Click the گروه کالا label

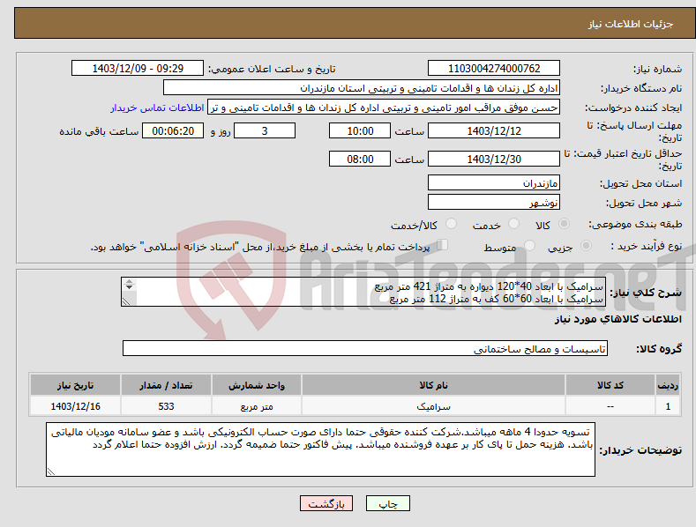(x=659, y=349)
